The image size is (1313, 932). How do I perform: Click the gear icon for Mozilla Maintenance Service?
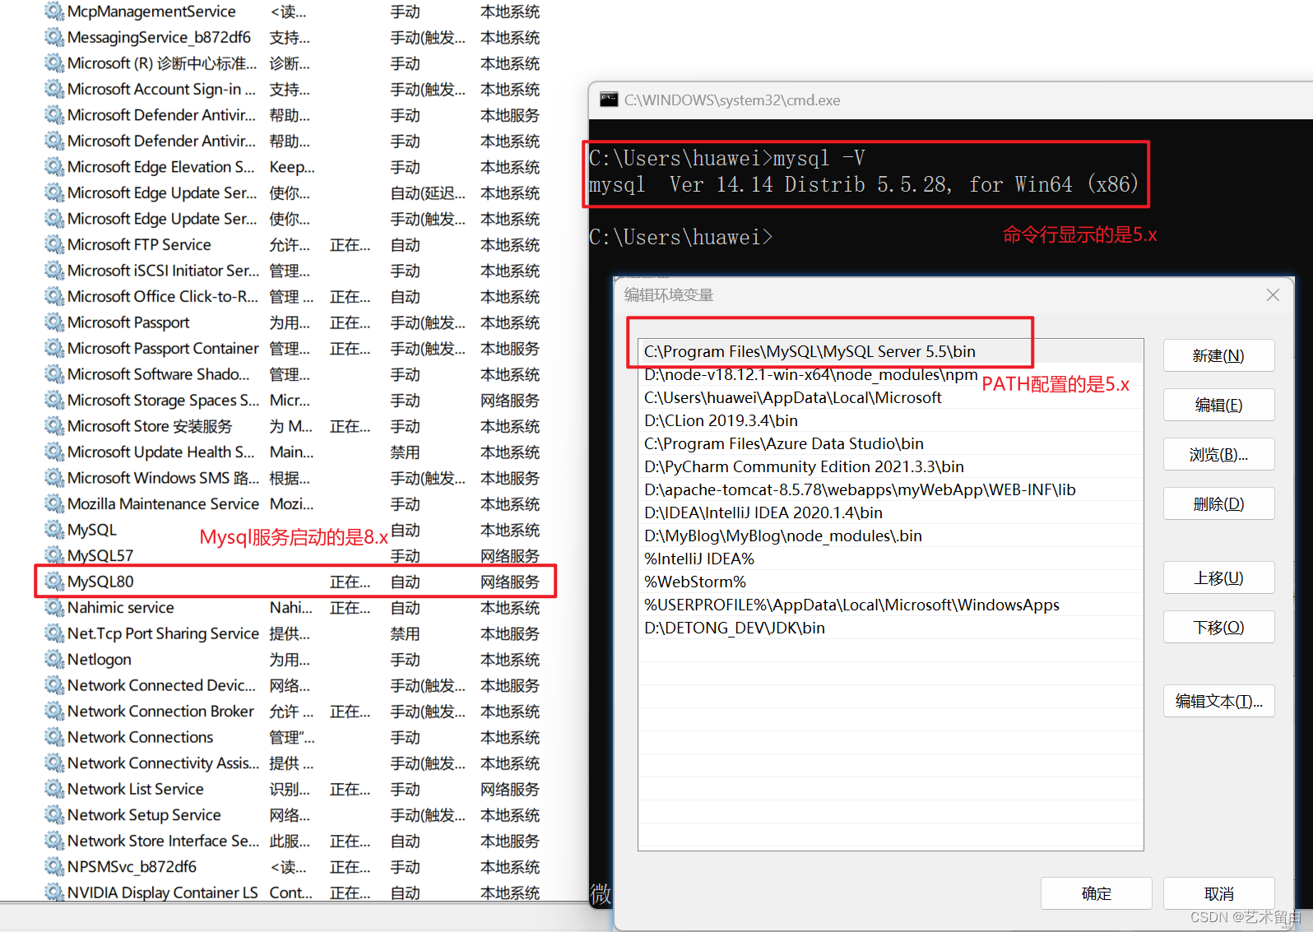tap(54, 503)
